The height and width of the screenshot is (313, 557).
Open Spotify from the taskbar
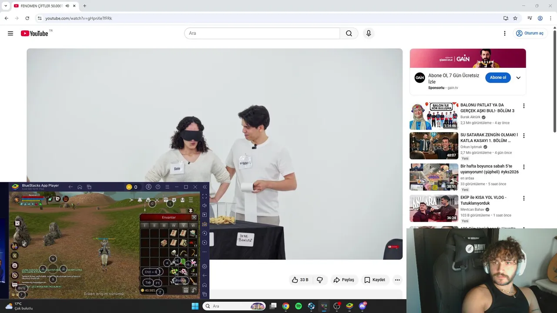(x=299, y=306)
